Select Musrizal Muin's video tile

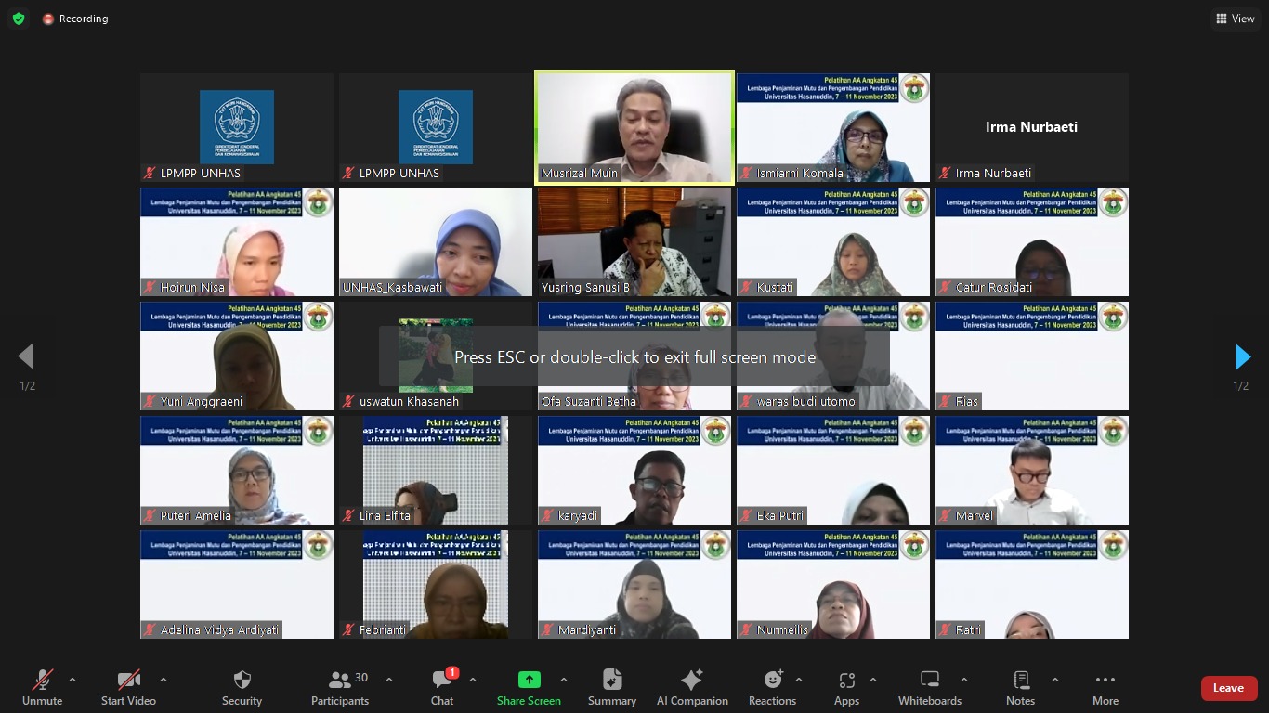pyautogui.click(x=634, y=127)
